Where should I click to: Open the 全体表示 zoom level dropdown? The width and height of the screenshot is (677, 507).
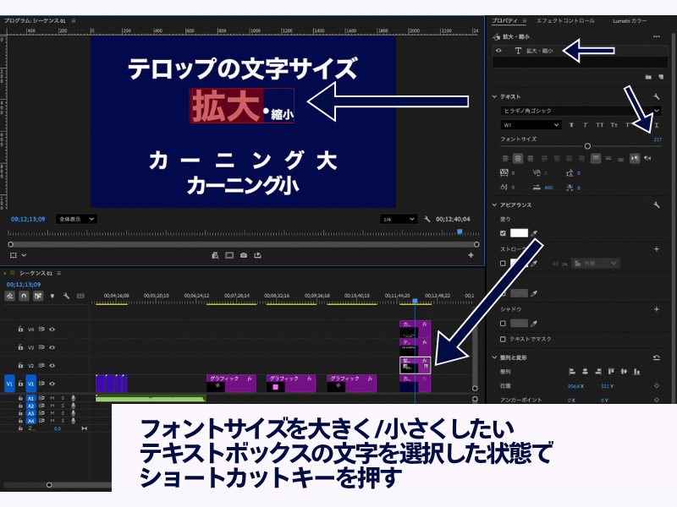[76, 219]
